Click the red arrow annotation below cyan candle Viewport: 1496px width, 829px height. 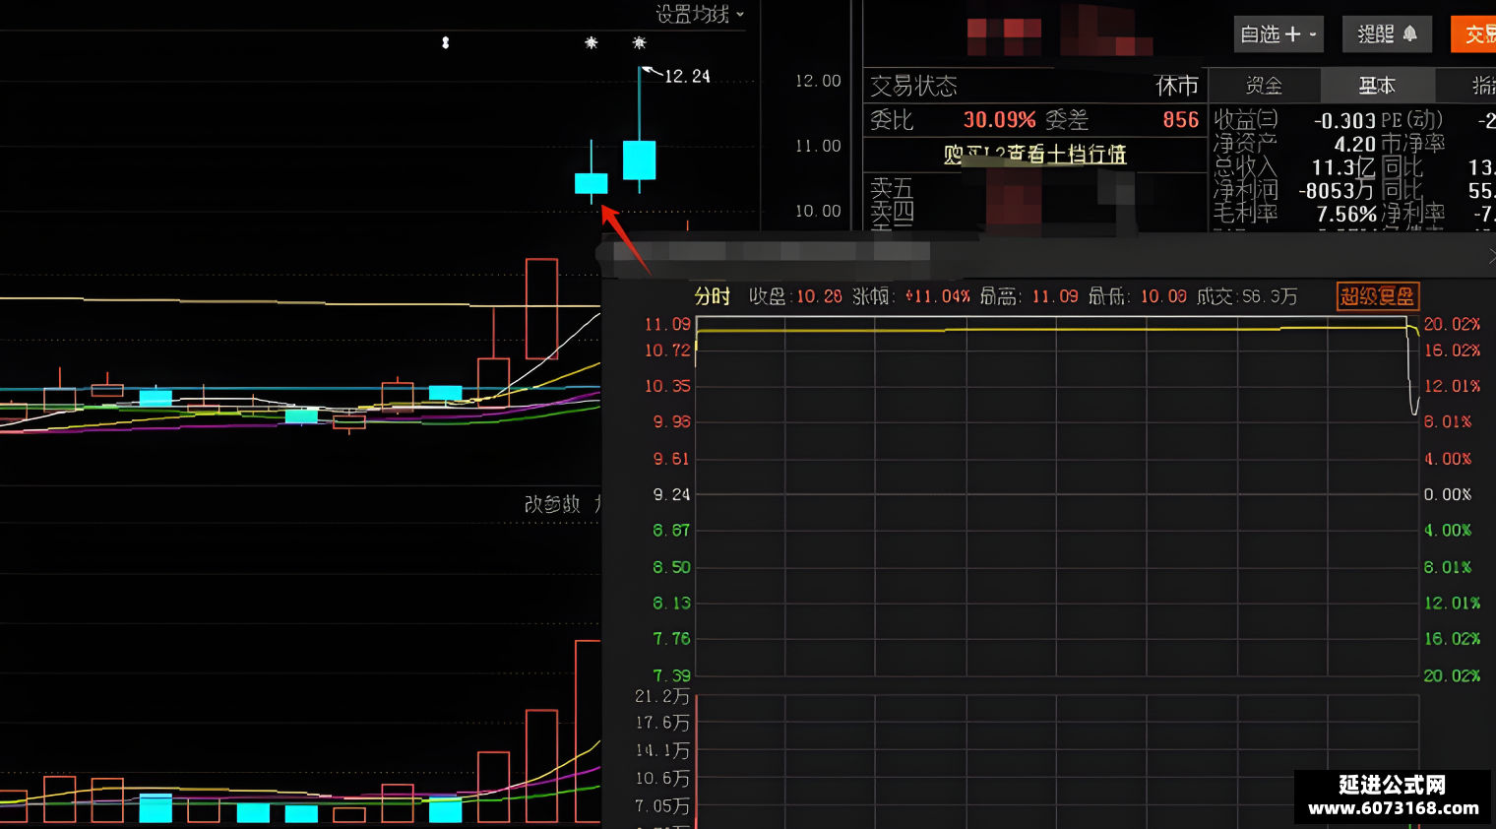click(x=625, y=238)
